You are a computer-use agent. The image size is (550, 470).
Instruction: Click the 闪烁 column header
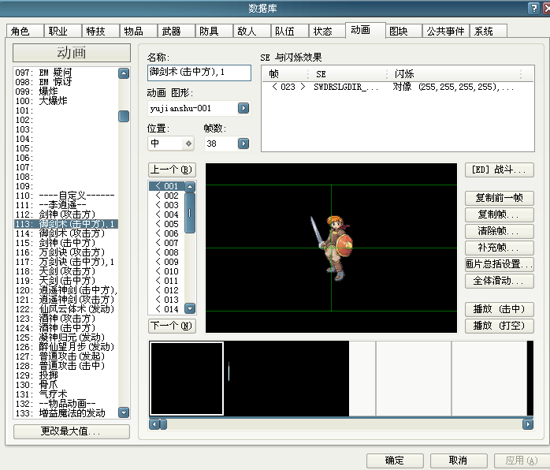[x=454, y=74]
